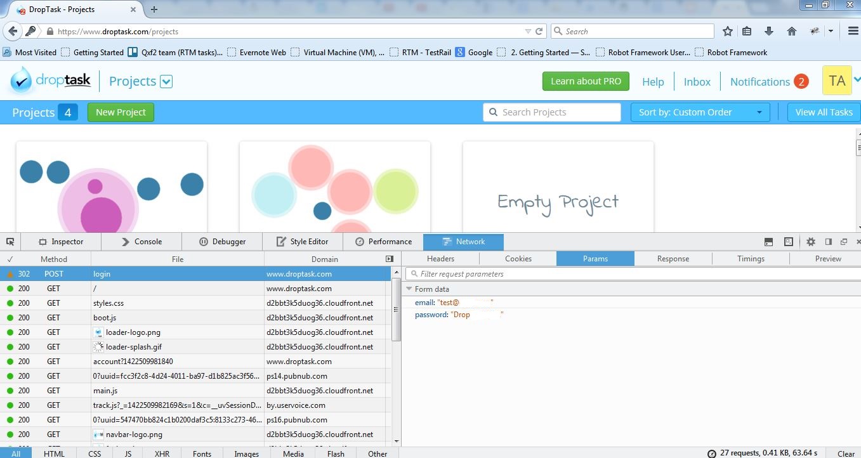This screenshot has width=861, height=458.
Task: Switch to the Inspector tab
Action: (x=61, y=242)
